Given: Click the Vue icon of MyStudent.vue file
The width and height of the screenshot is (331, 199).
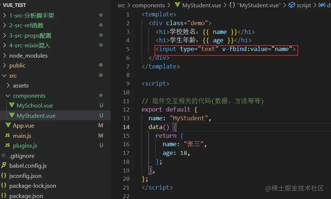Looking at the screenshot, I should (x=12, y=115).
